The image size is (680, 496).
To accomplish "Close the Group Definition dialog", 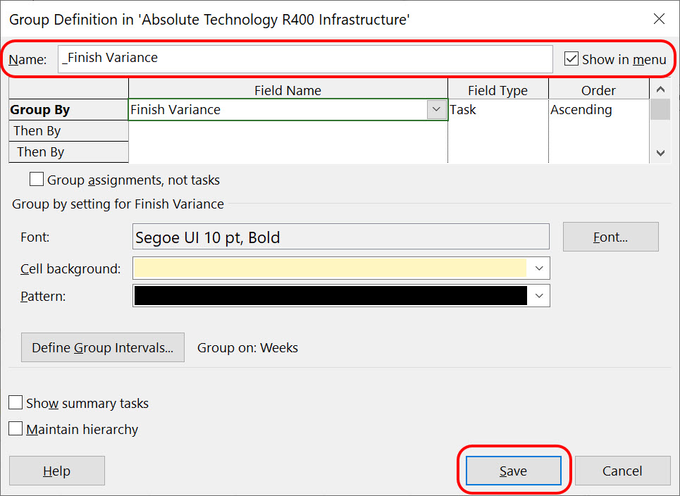I will [x=659, y=19].
